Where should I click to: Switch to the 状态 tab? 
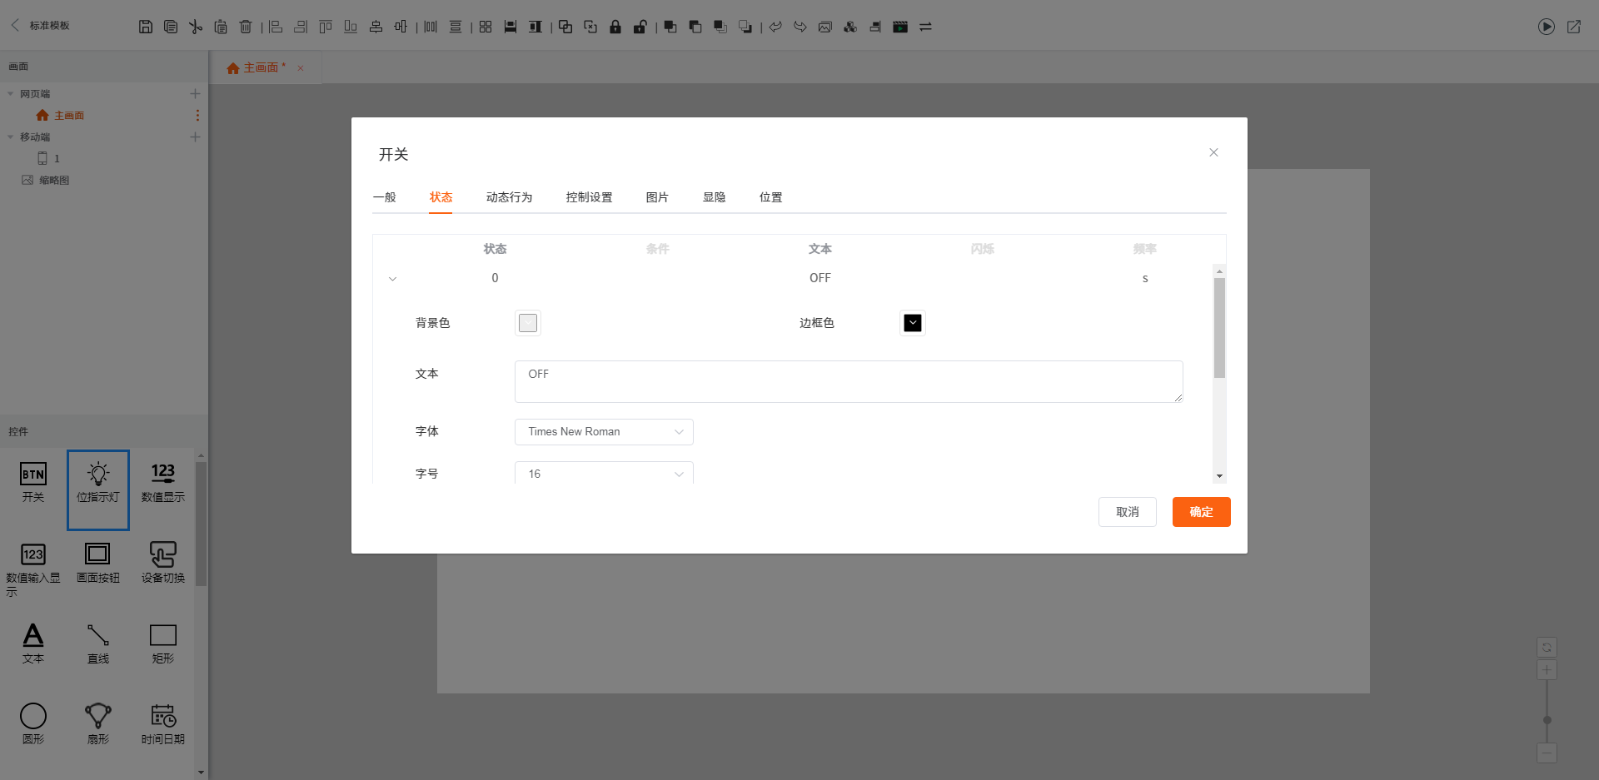point(441,197)
